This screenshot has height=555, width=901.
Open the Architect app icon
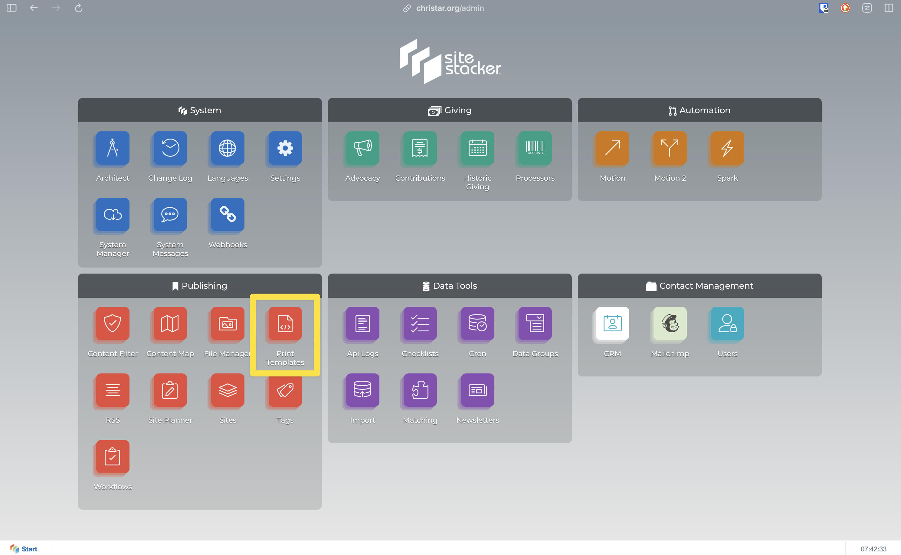pyautogui.click(x=113, y=148)
